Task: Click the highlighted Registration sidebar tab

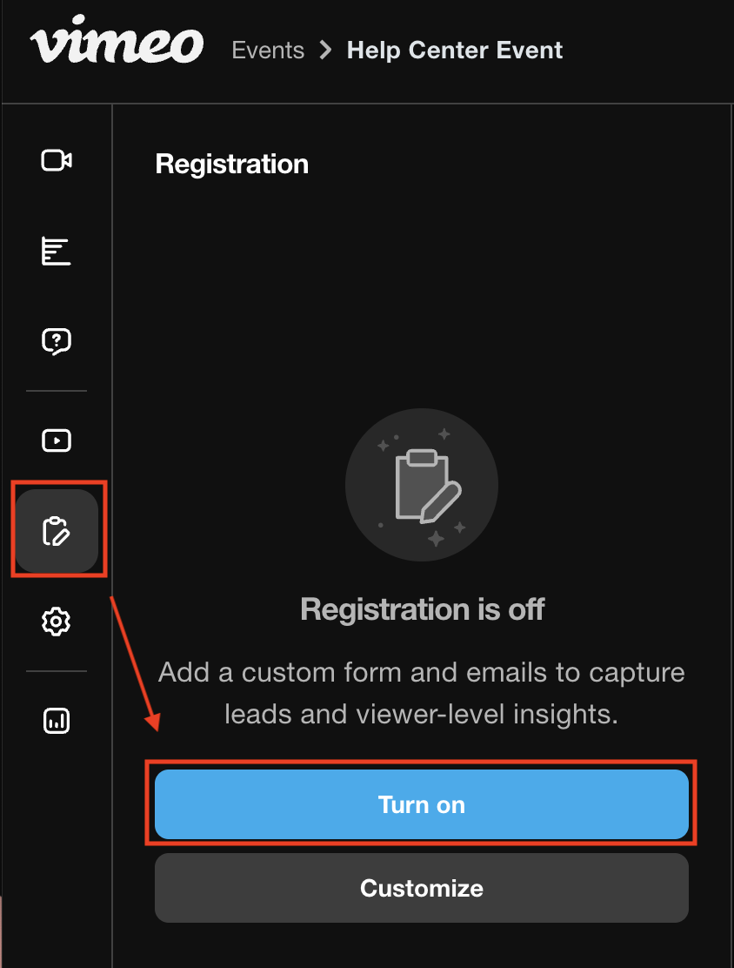Action: click(x=56, y=530)
